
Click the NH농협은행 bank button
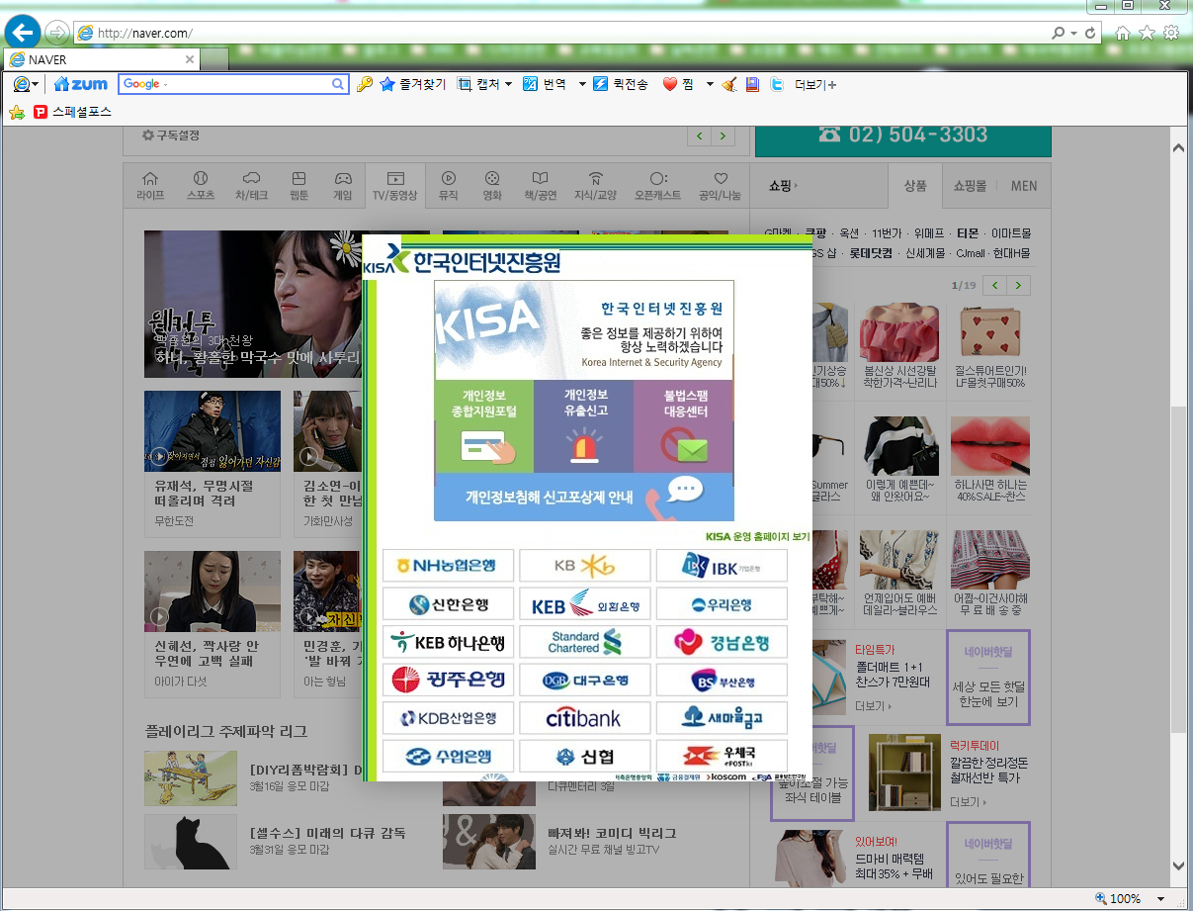coord(447,566)
